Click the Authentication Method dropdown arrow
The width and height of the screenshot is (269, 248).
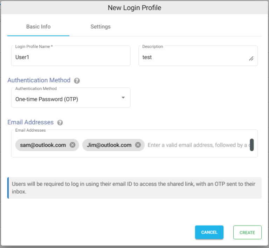pos(123,98)
